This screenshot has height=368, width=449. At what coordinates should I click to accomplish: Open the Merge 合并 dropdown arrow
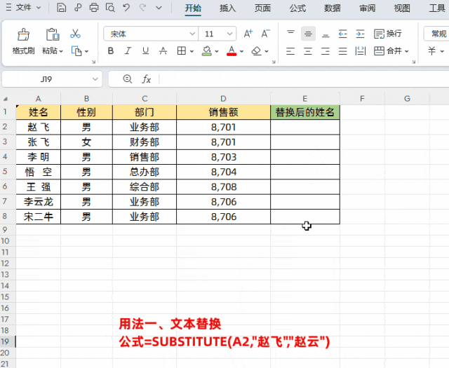tap(407, 51)
